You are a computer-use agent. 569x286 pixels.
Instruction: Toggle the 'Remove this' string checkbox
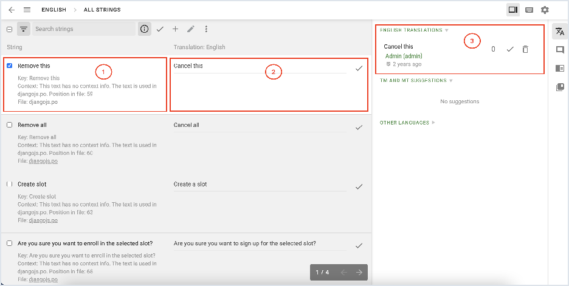pos(9,66)
